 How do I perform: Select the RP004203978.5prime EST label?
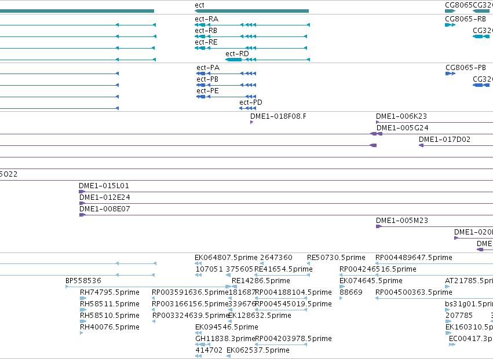coord(293,339)
